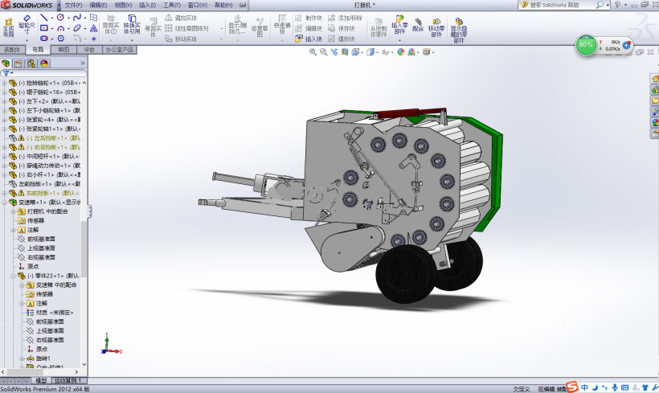Select the Ellipse sketch tool
The width and height of the screenshot is (659, 393).
click(x=77, y=28)
